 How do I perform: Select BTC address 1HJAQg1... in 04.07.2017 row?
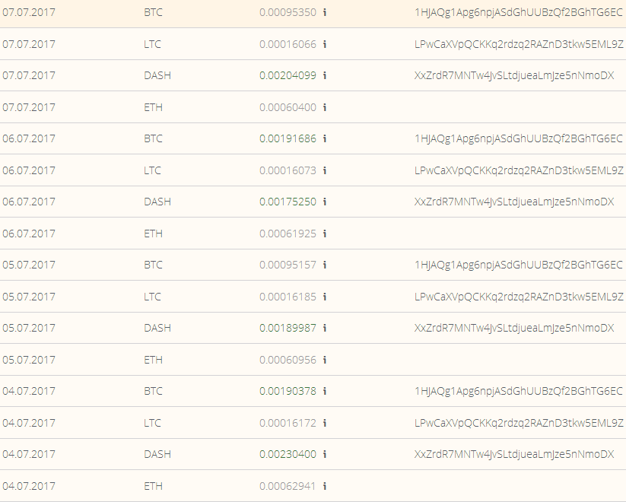519,392
